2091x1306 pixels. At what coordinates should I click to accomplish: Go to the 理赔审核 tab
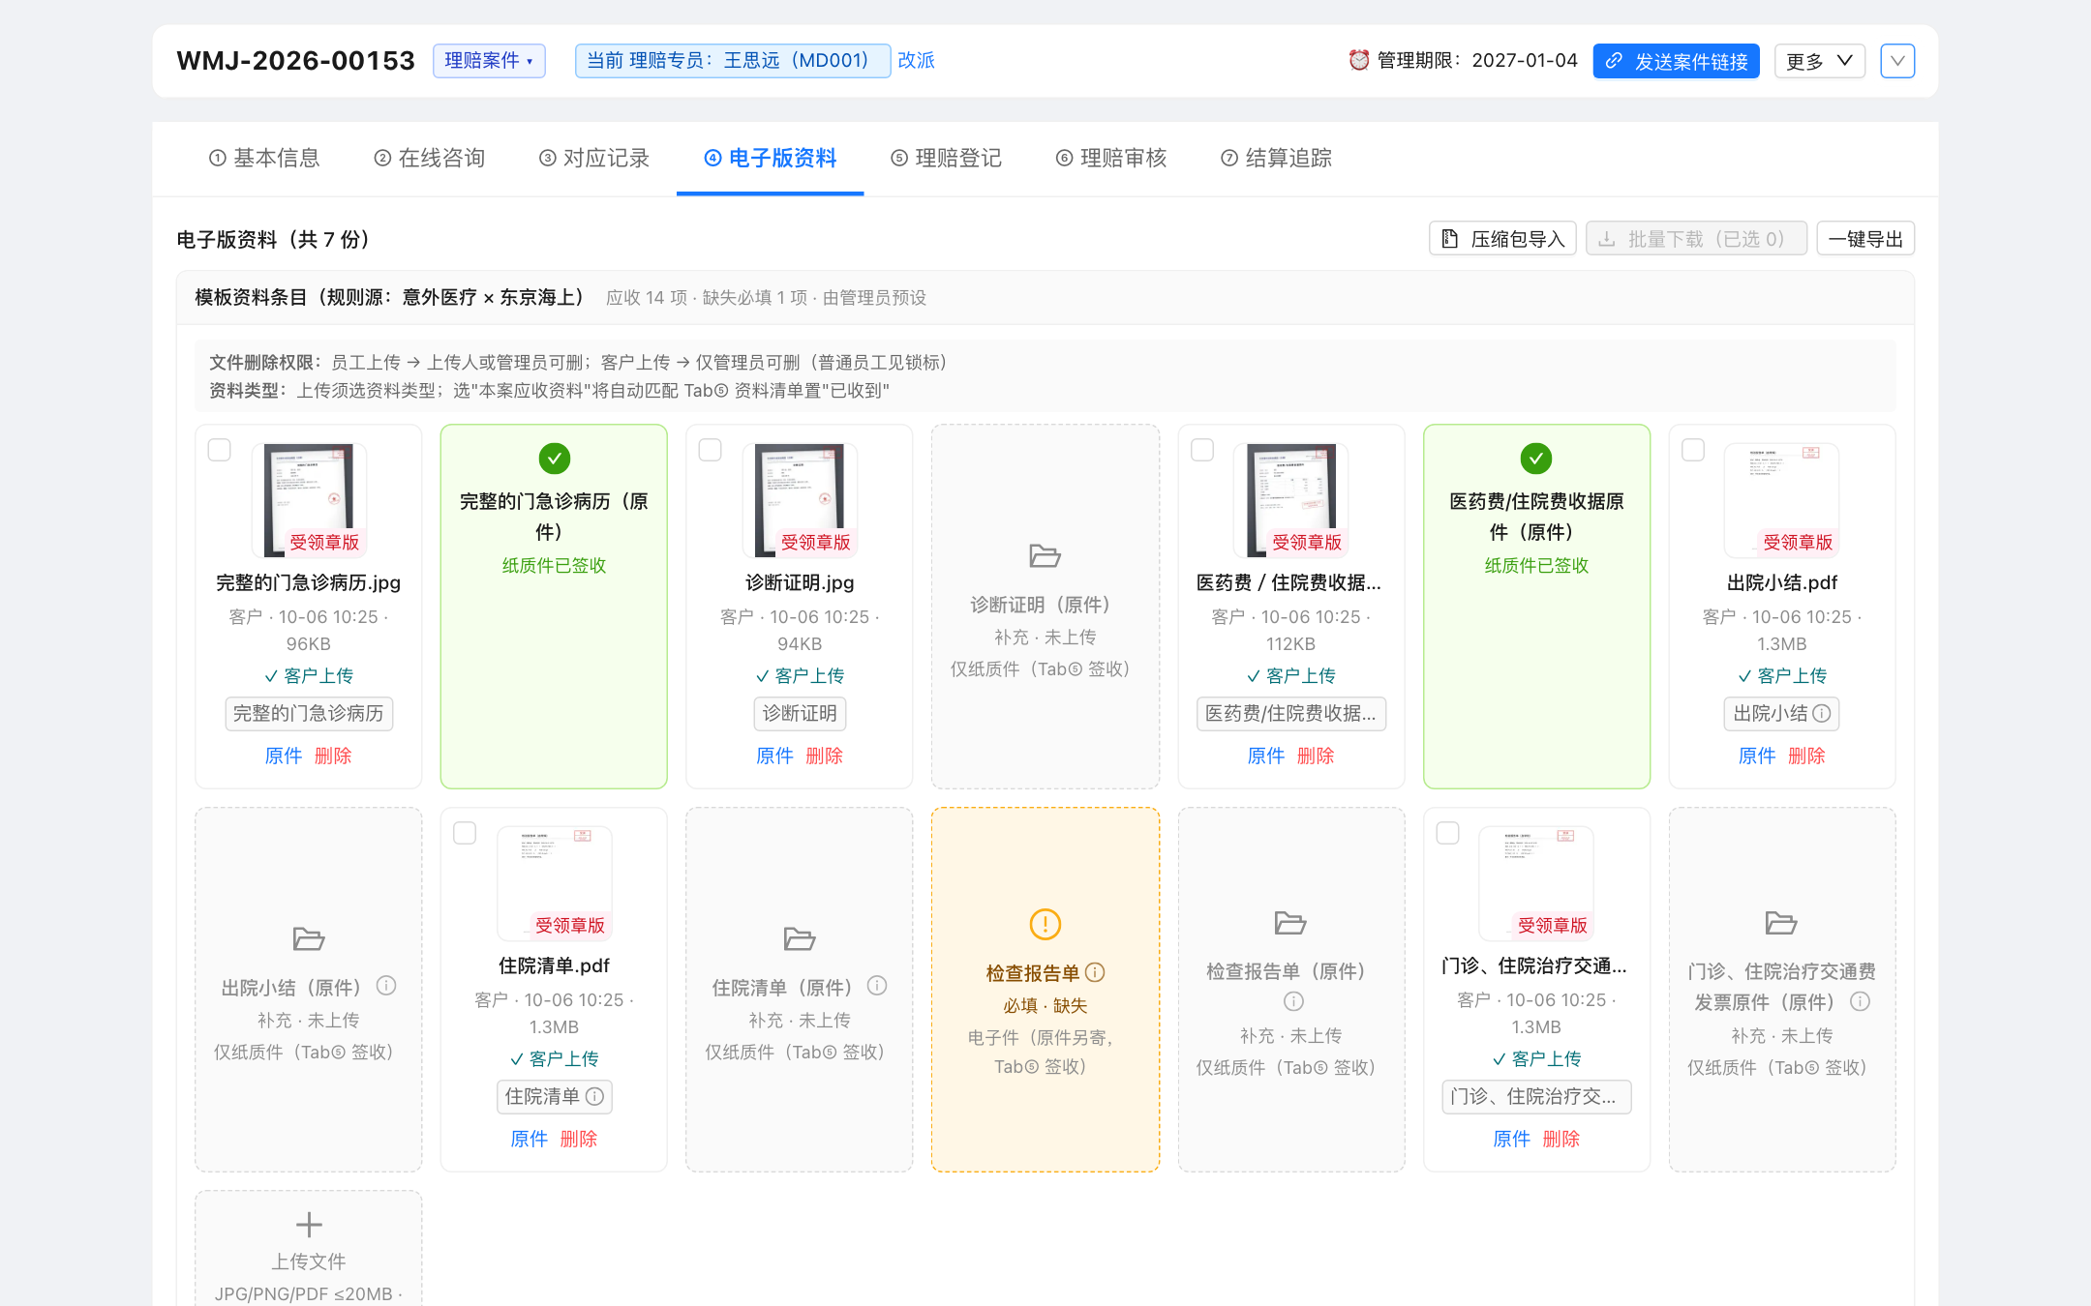1111,158
